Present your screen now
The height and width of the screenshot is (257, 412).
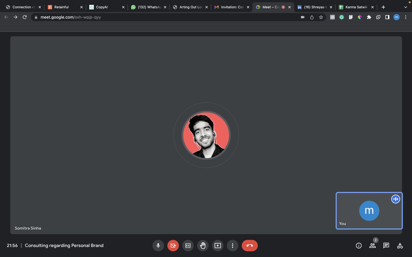pyautogui.click(x=218, y=245)
